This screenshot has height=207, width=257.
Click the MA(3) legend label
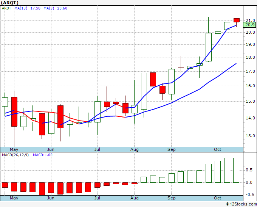(49, 8)
